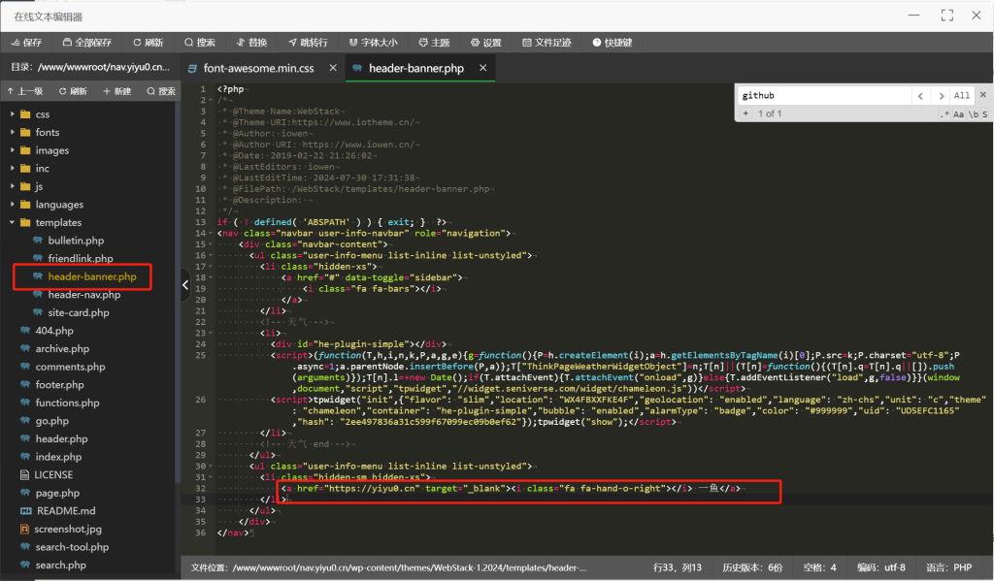The height and width of the screenshot is (581, 994).
Task: Show the 文件足迹 file history
Action: 547,43
